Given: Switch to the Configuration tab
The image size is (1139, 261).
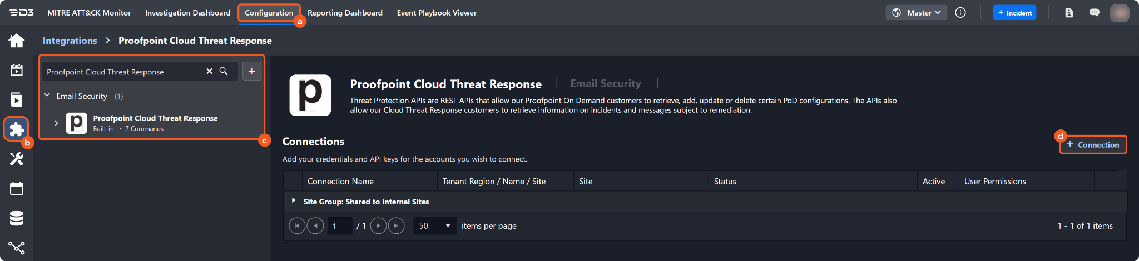Looking at the screenshot, I should point(269,13).
